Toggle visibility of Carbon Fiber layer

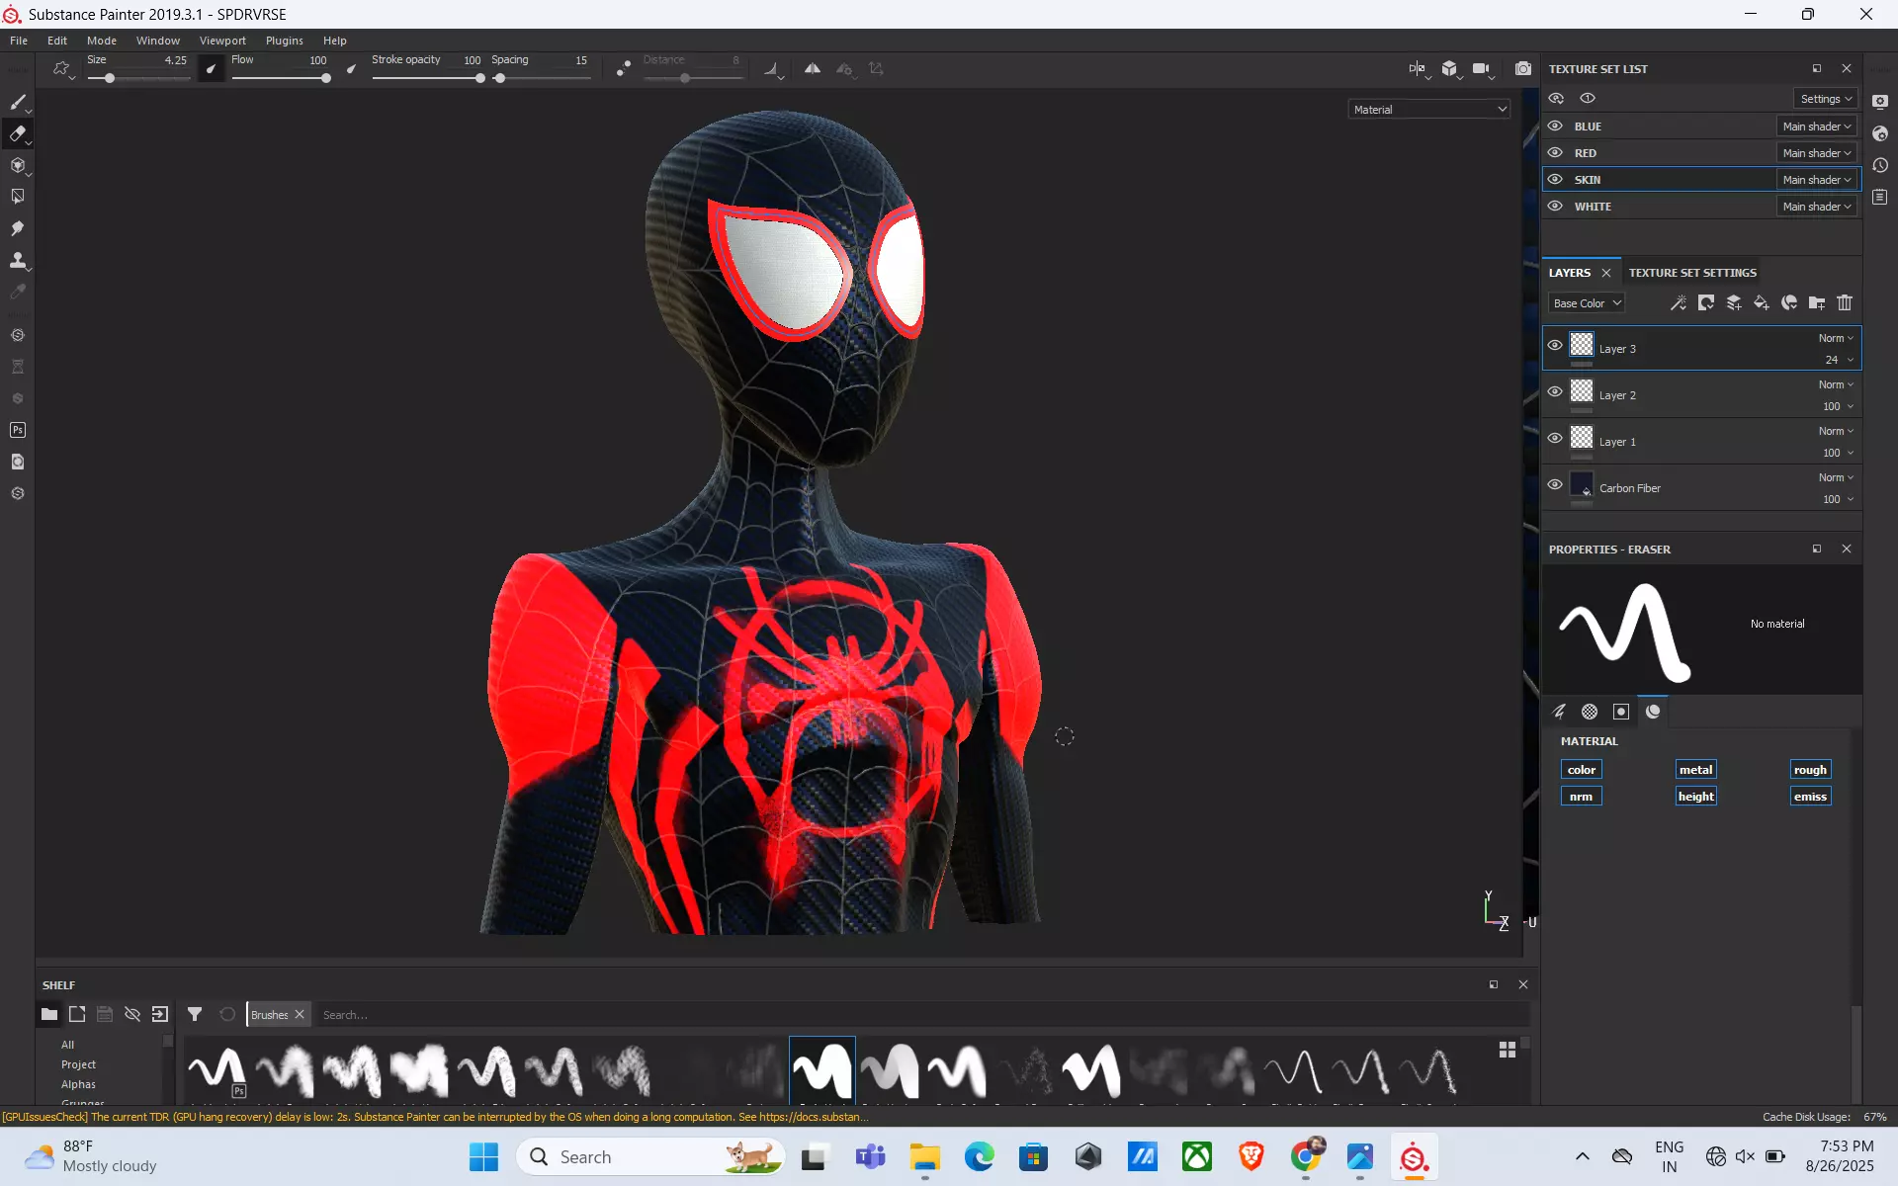pyautogui.click(x=1555, y=485)
